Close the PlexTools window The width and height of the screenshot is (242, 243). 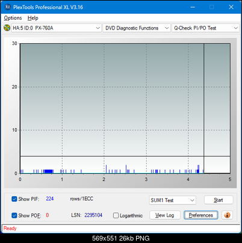231,7
